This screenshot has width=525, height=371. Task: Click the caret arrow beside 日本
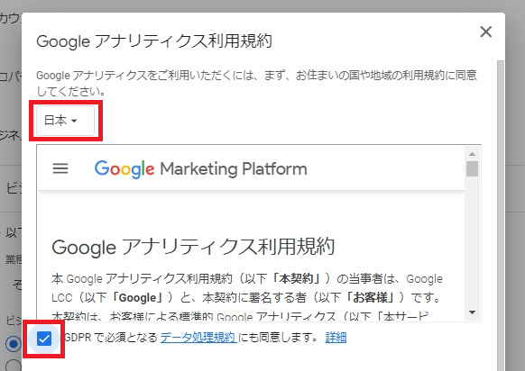(74, 121)
